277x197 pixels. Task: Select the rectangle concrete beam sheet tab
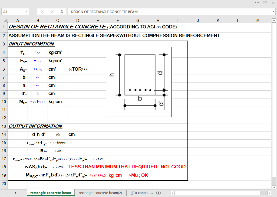pyautogui.click(x=51, y=193)
